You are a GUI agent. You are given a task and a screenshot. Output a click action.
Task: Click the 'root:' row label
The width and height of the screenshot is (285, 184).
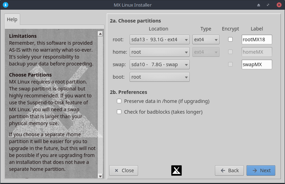pos(118,40)
